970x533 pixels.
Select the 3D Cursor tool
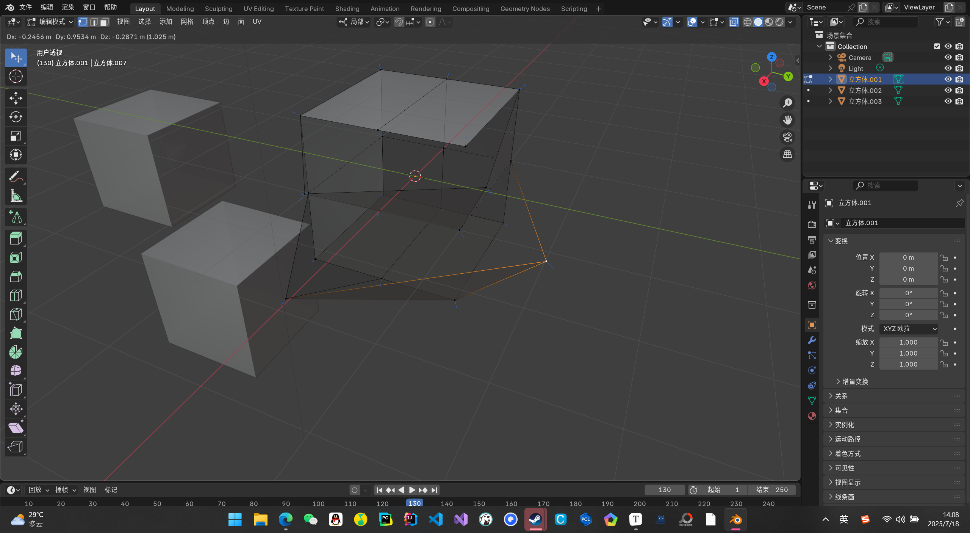pos(16,76)
